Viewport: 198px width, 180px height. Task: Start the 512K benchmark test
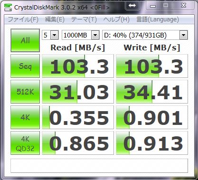pos(25,92)
